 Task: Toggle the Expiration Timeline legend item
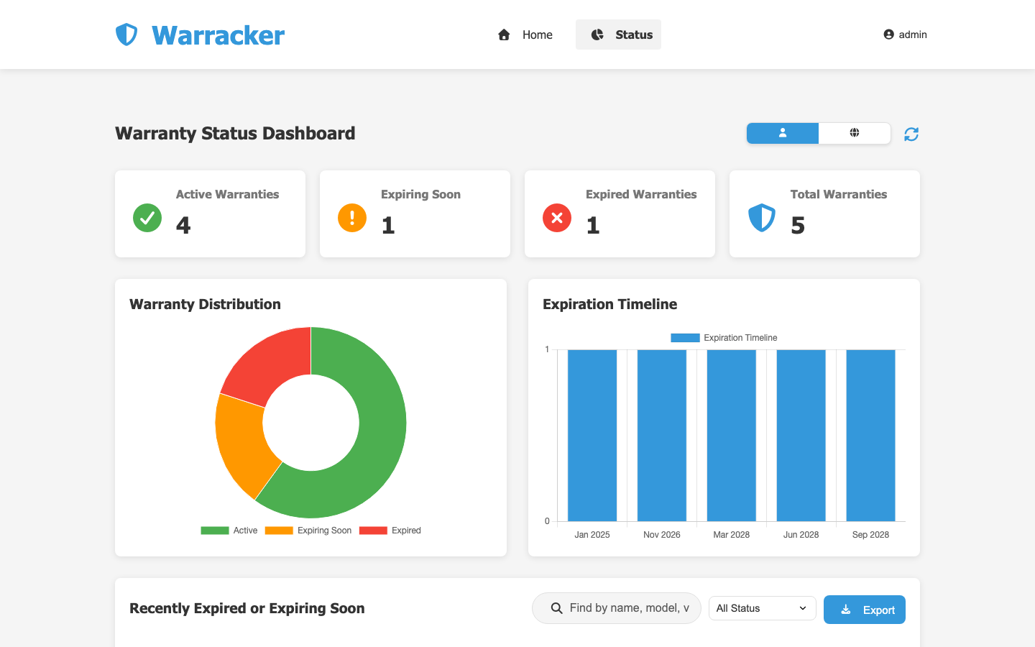[724, 338]
